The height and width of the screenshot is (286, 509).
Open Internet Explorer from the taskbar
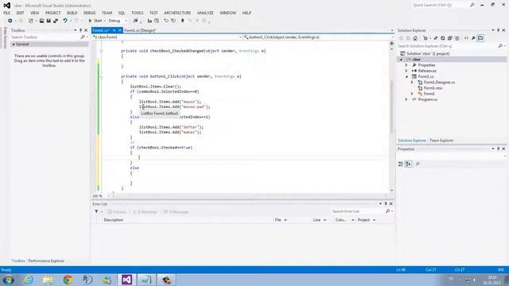tap(29, 279)
